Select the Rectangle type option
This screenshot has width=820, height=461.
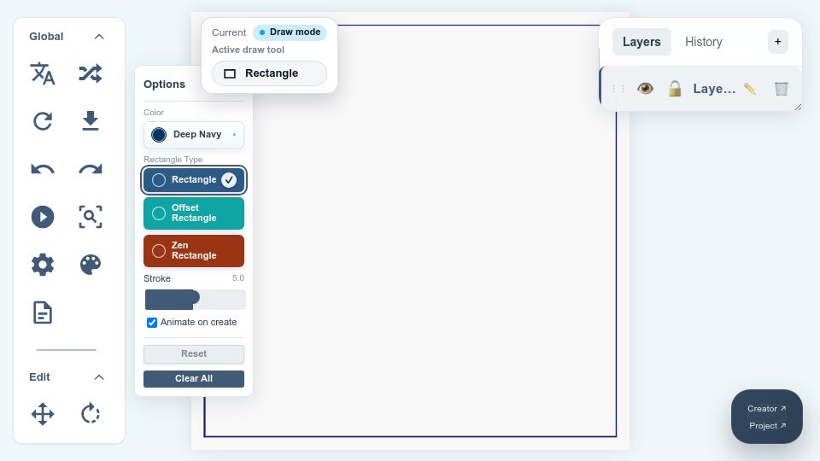point(194,180)
